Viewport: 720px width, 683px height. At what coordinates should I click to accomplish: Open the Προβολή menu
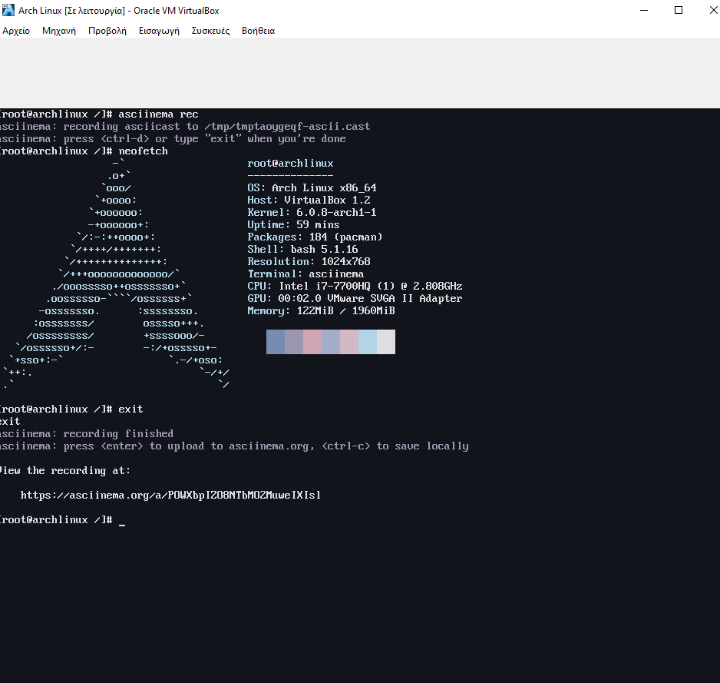(107, 31)
